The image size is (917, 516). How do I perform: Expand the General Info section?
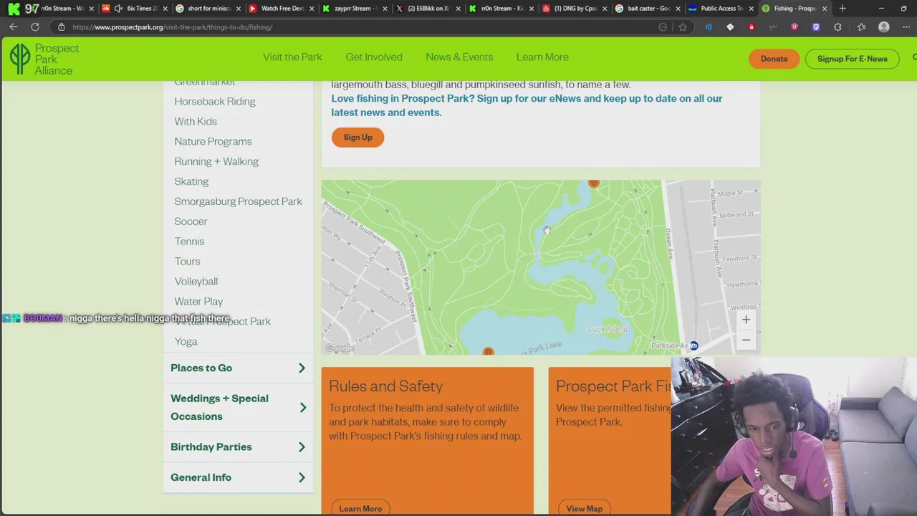238,477
